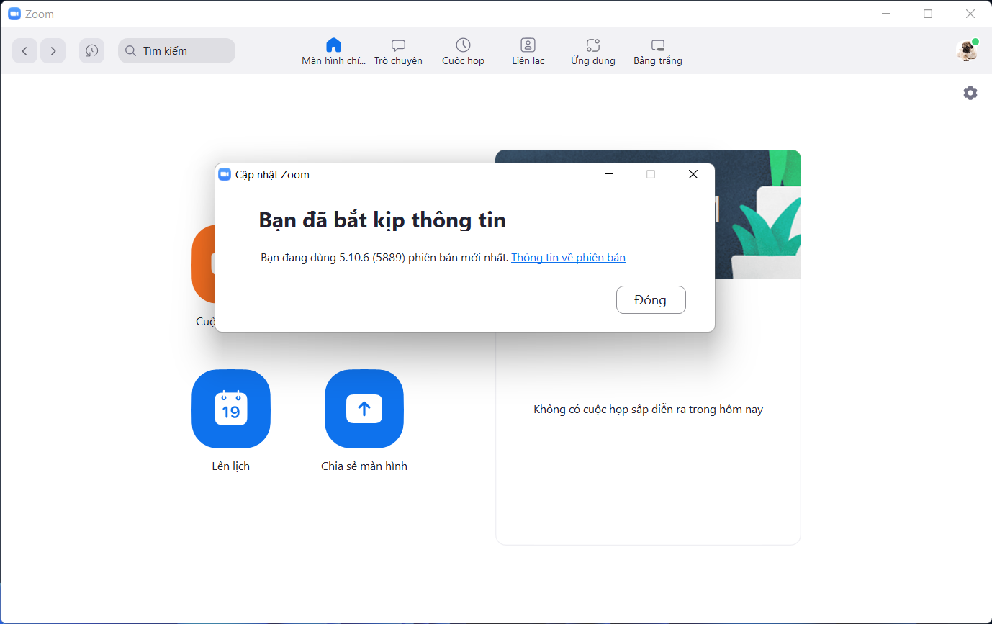
Task: Open the Trò chuyện (Chat) section
Action: 398,50
